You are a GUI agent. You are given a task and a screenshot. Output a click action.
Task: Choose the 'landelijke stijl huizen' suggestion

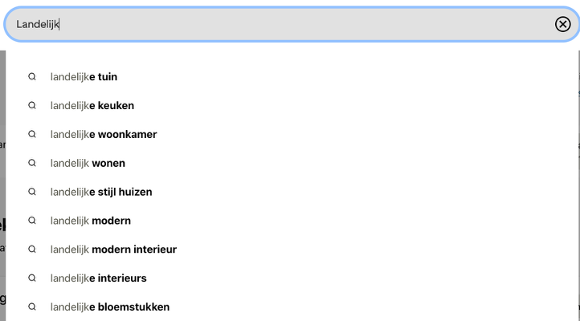coord(101,193)
